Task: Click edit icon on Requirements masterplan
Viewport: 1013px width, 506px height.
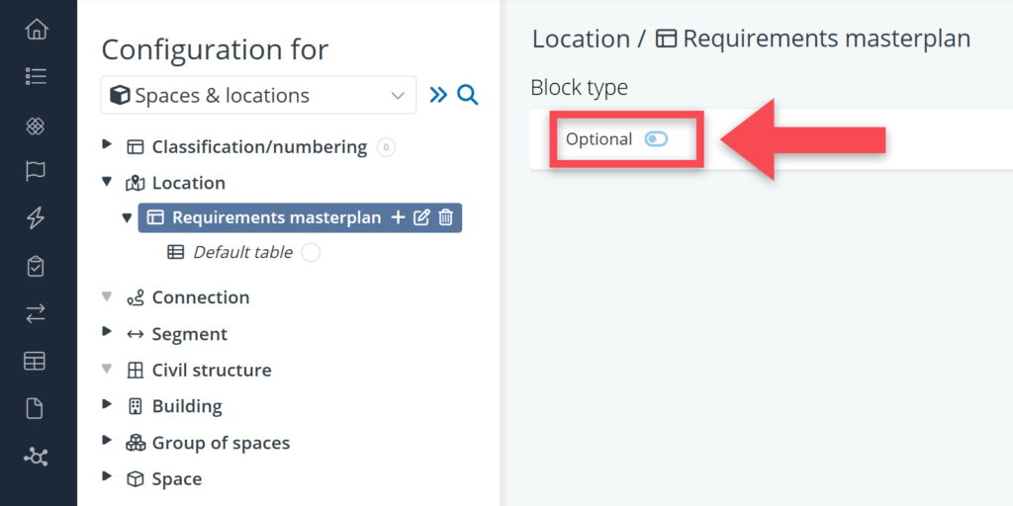Action: click(421, 217)
